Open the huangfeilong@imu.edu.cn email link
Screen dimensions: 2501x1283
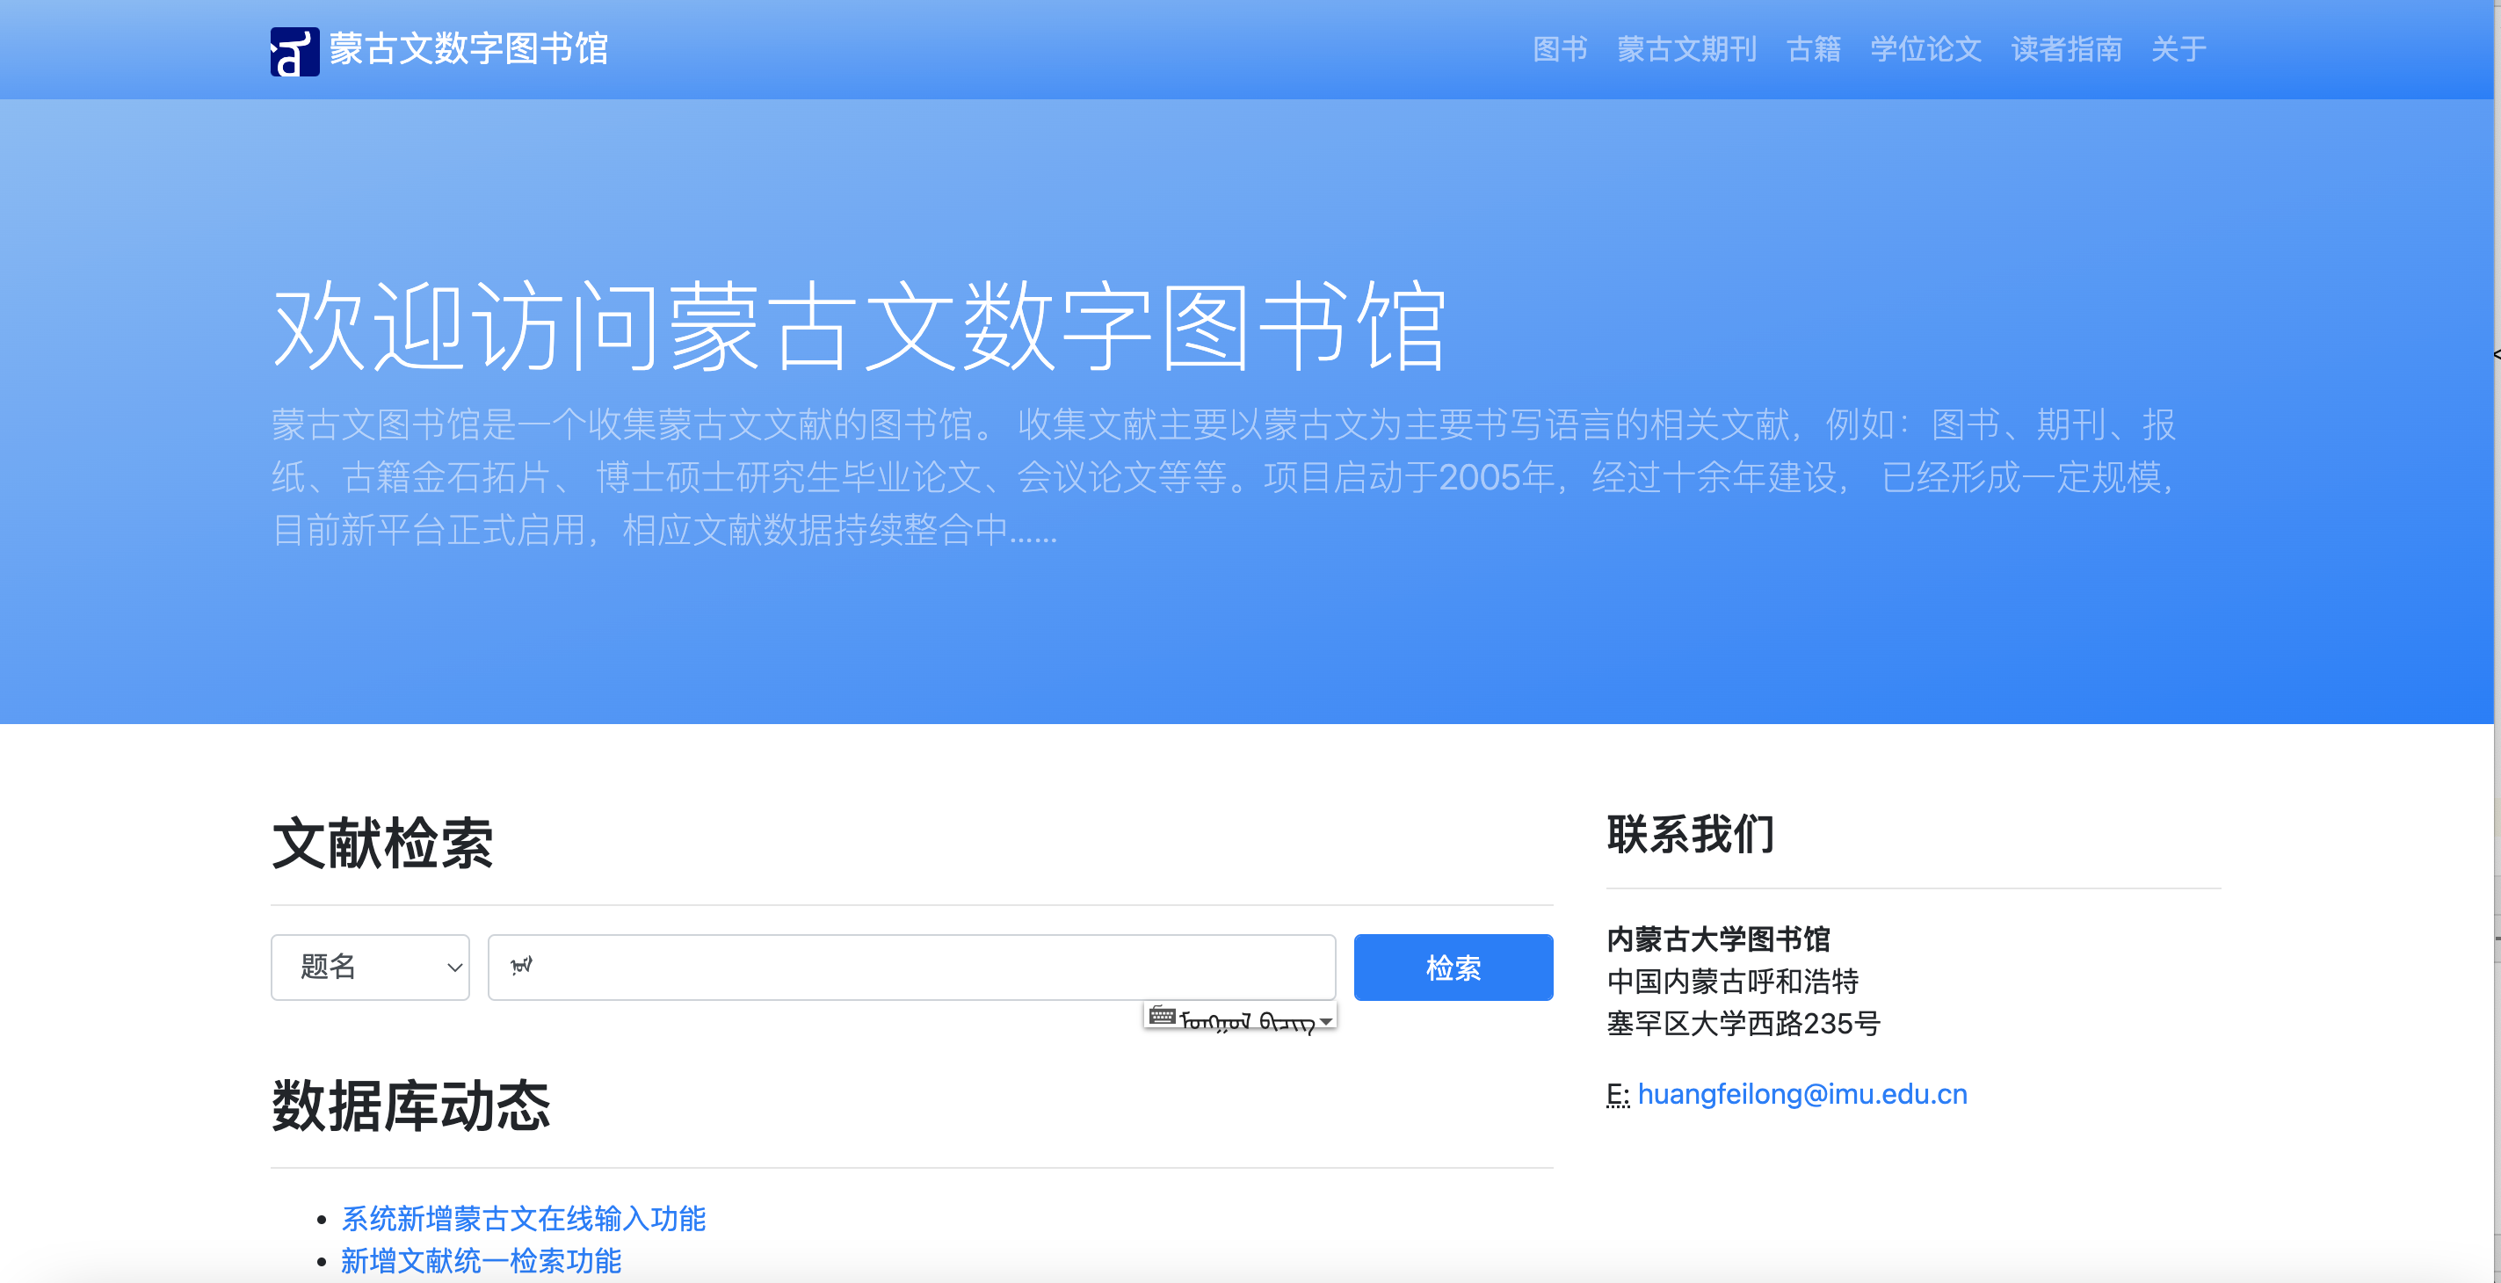point(1803,1092)
